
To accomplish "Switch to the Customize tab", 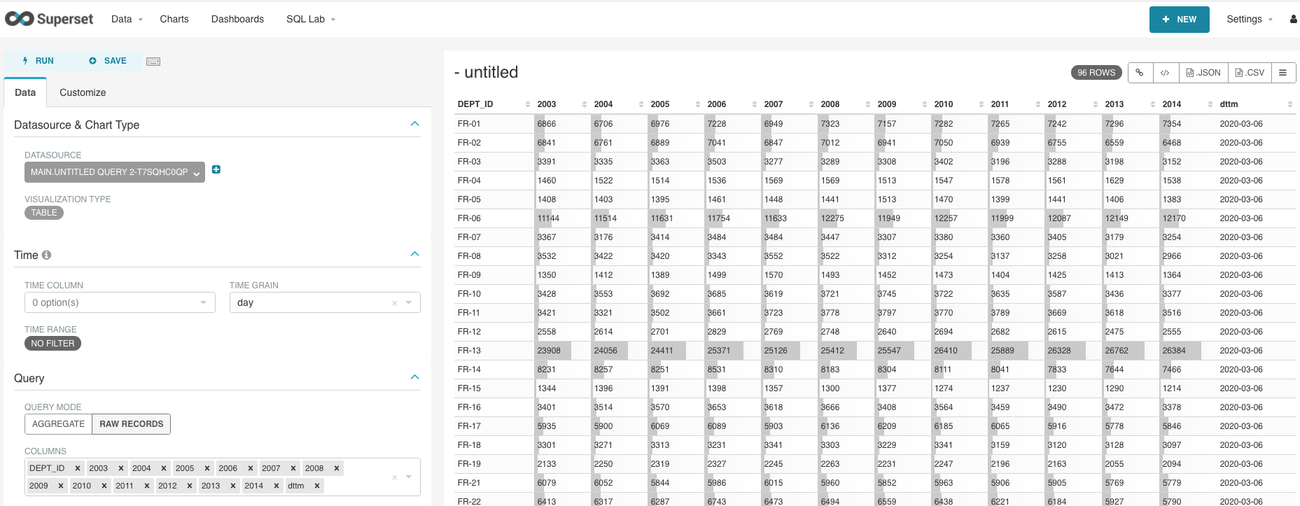I will [x=83, y=92].
